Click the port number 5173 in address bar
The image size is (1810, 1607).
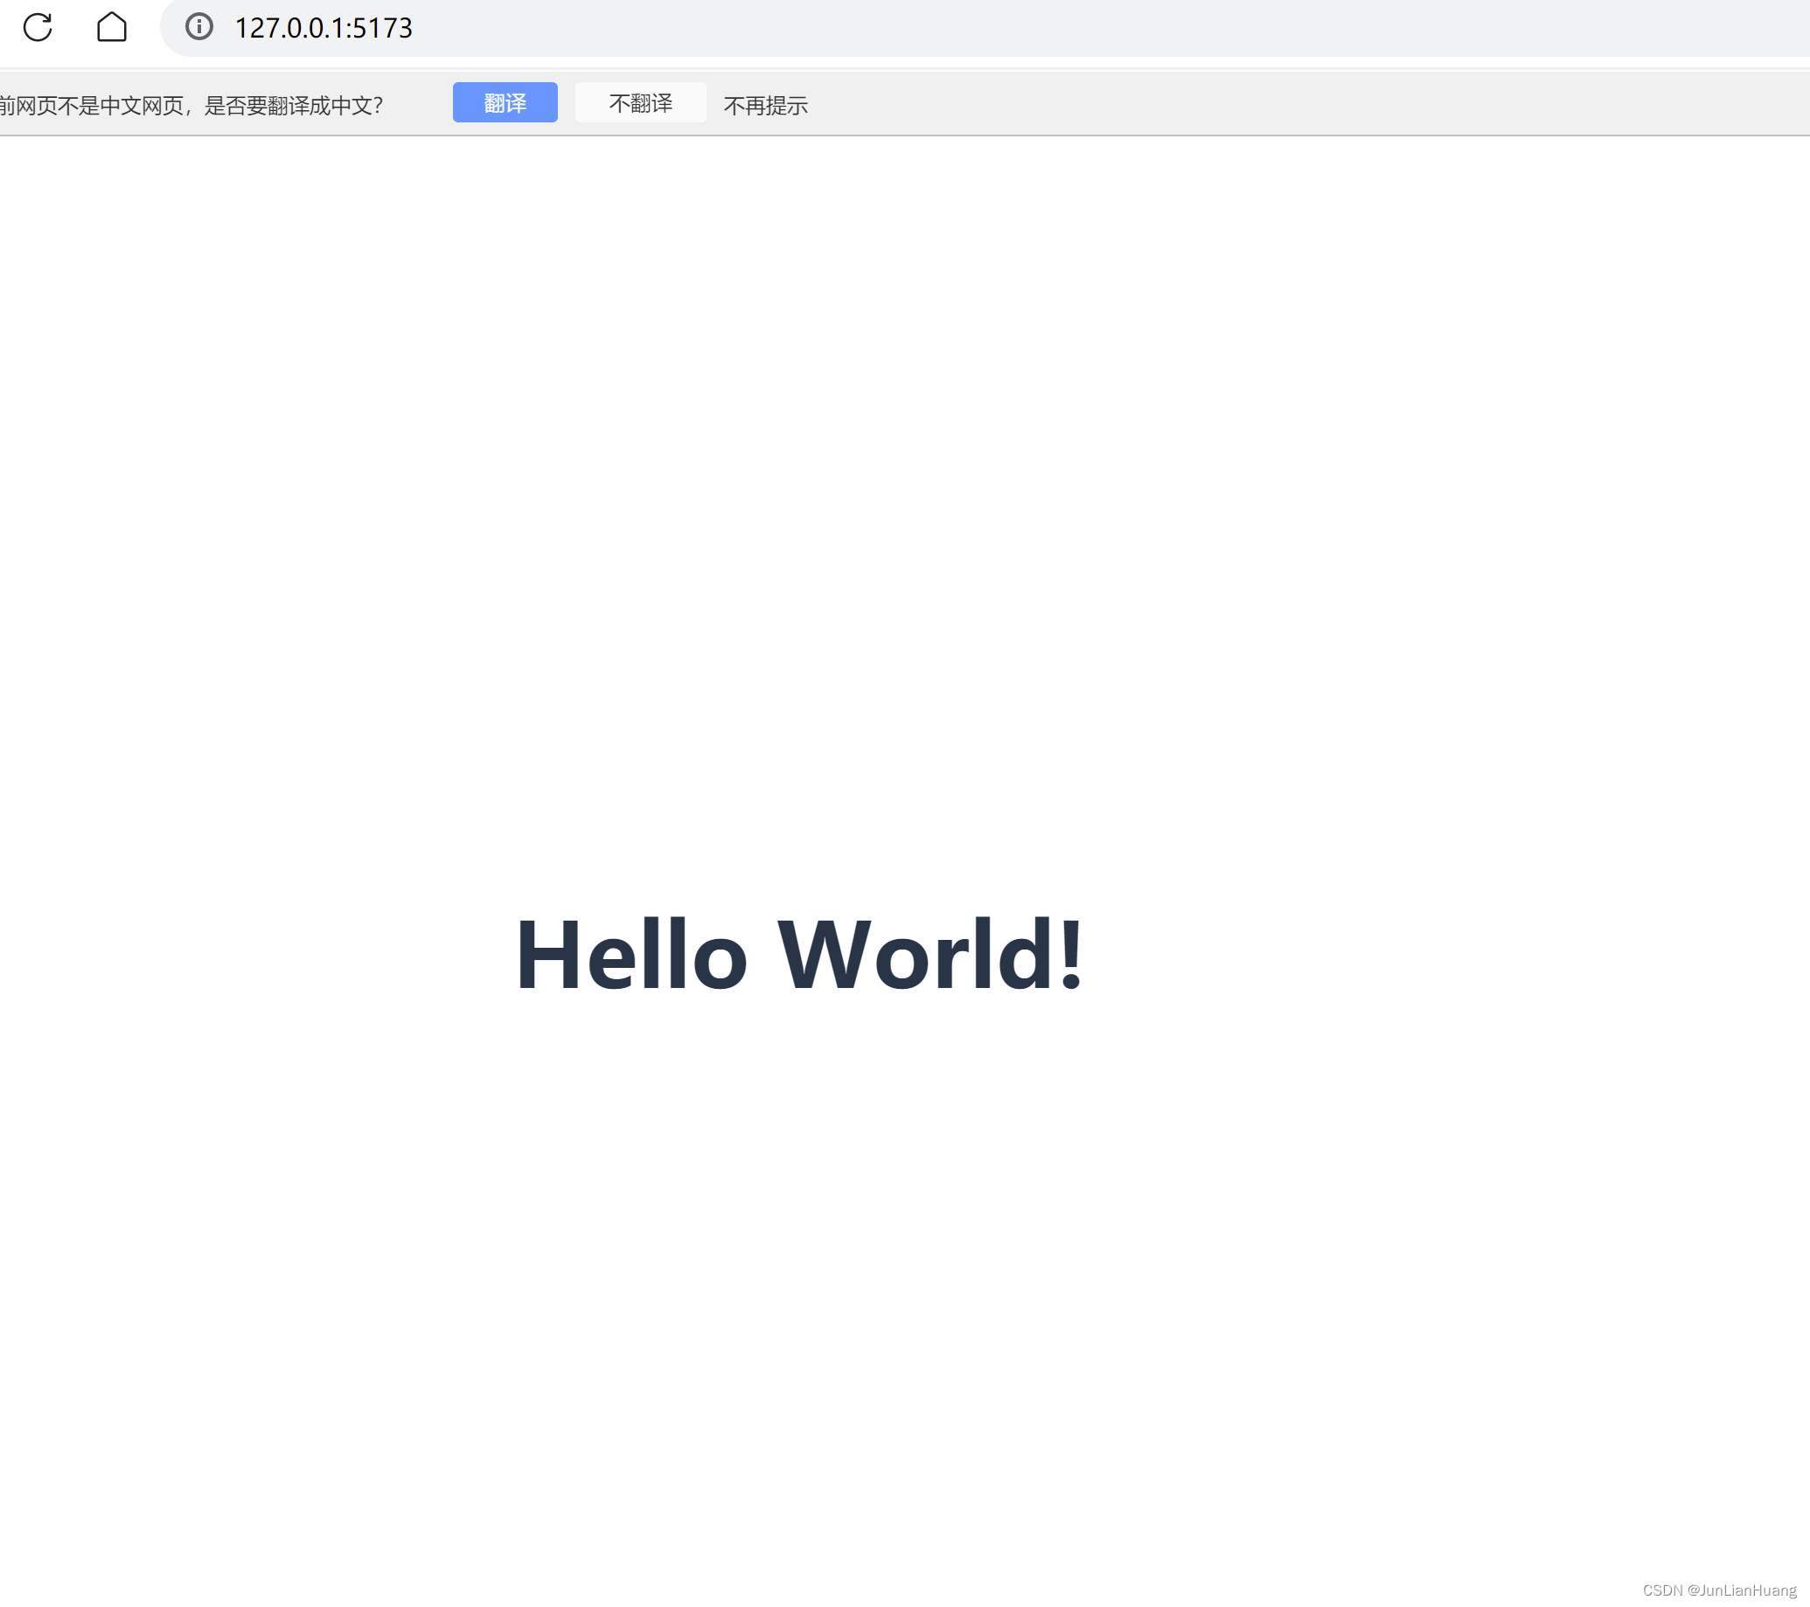(x=382, y=28)
